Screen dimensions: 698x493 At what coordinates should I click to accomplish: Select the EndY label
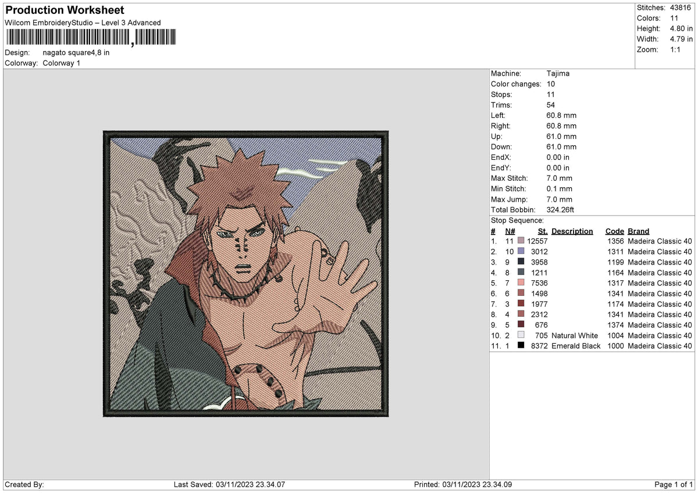click(501, 168)
